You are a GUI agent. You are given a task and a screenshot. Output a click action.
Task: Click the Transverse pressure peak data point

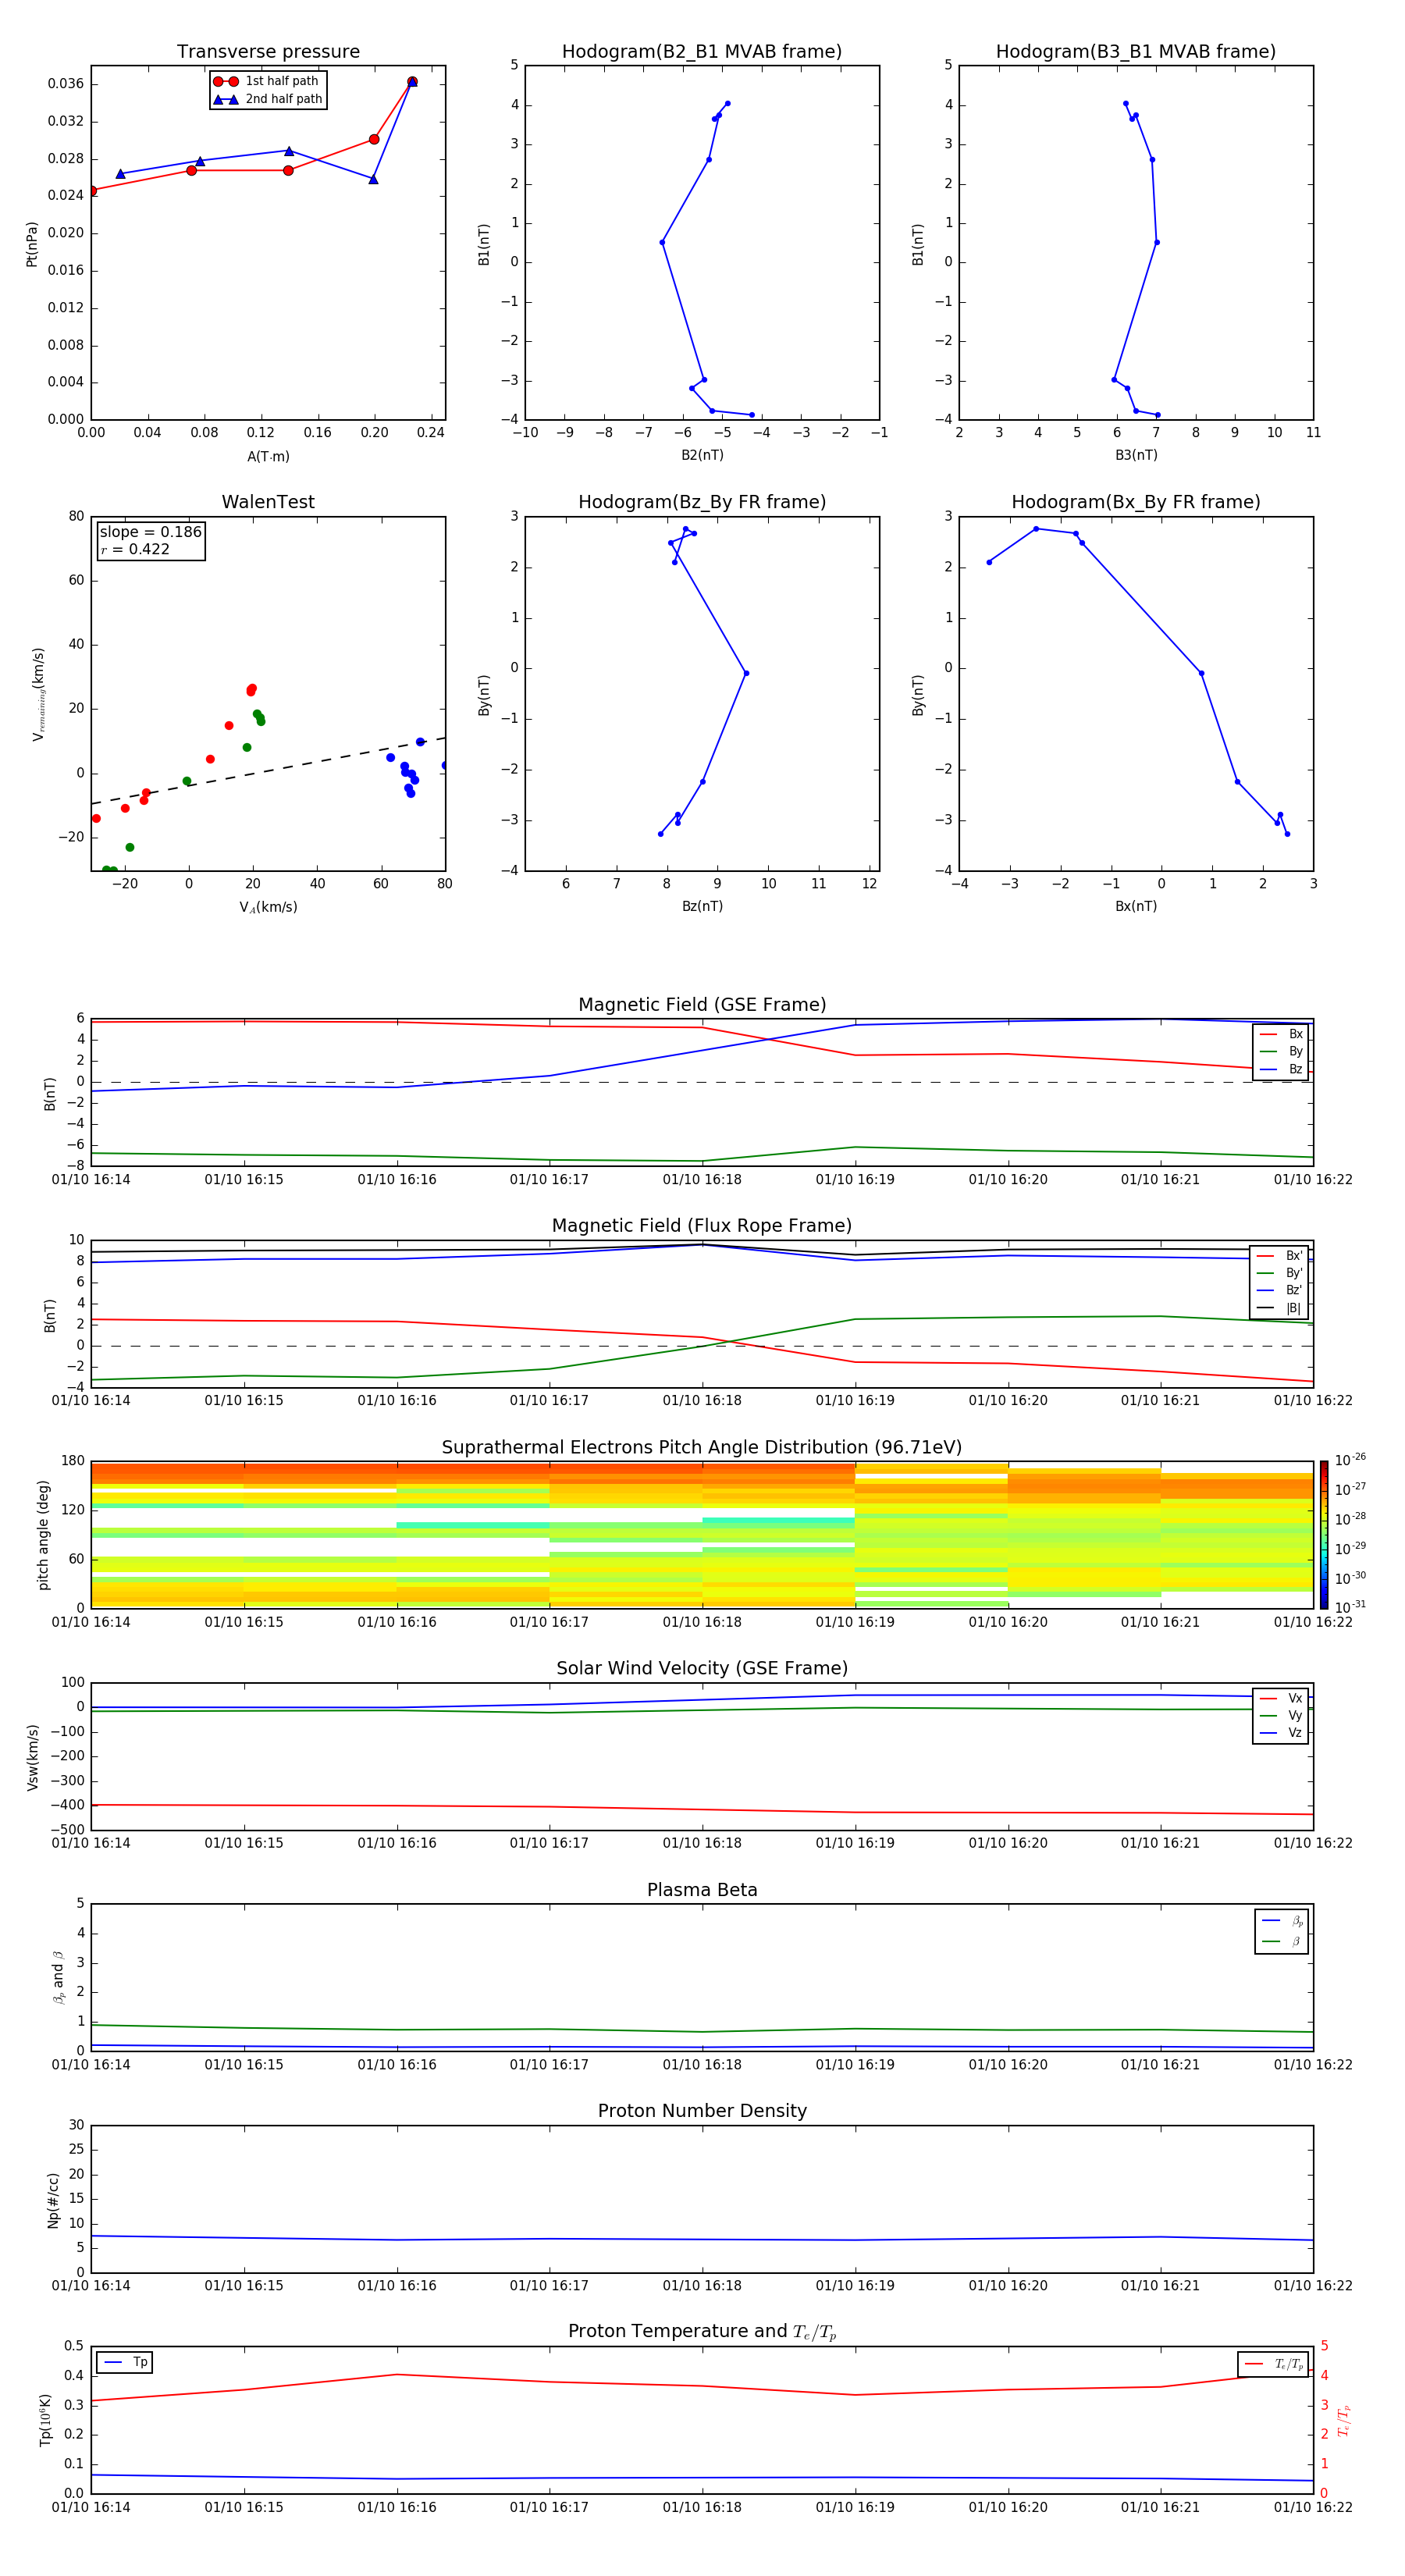[x=412, y=82]
